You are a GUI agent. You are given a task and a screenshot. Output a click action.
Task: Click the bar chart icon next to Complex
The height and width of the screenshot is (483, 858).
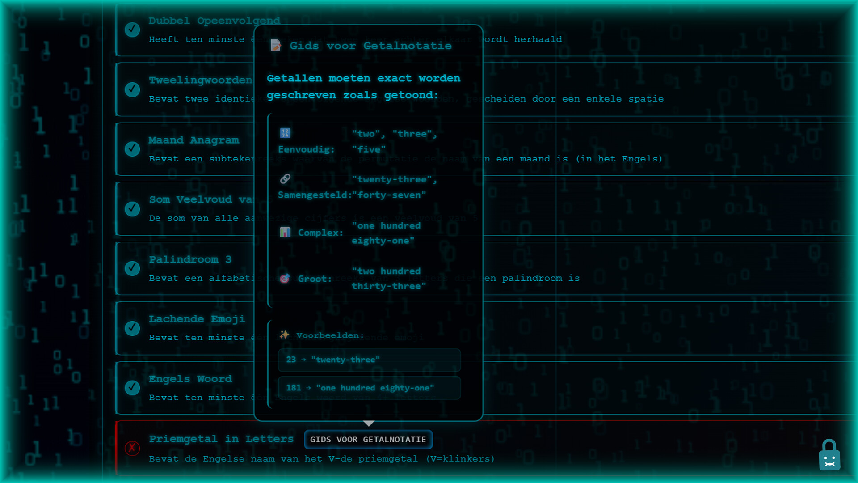pos(285,232)
